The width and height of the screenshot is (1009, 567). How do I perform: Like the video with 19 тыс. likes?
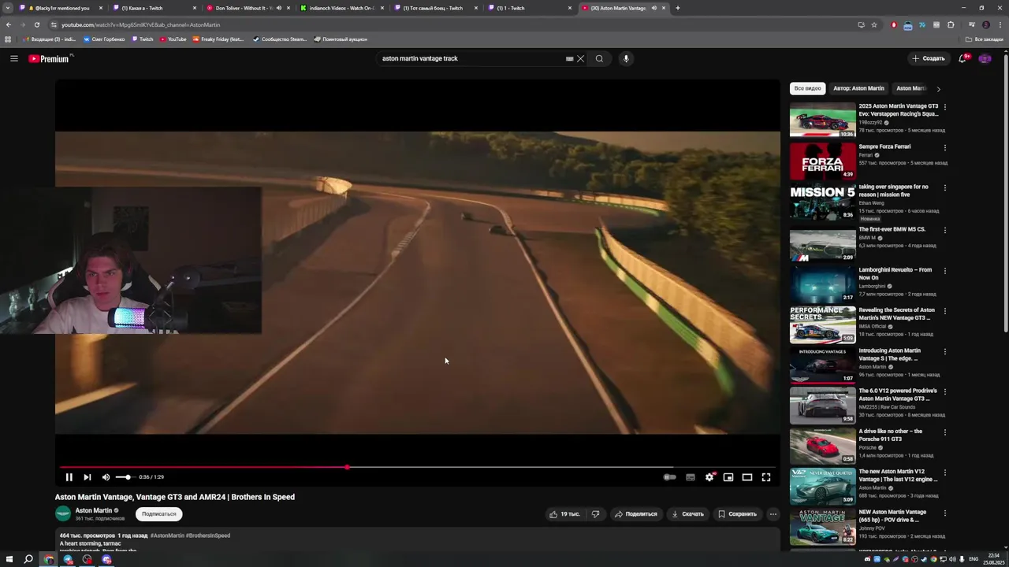564,514
